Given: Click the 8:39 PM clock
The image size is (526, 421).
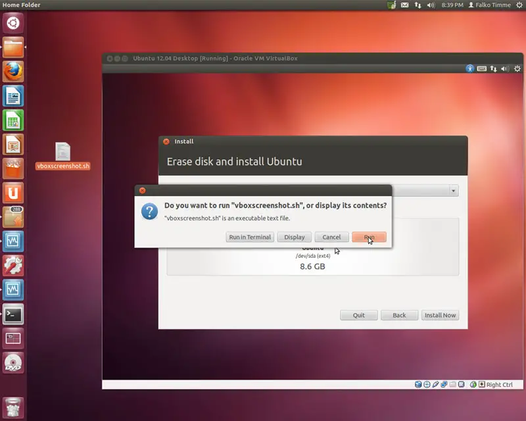Looking at the screenshot, I should 452,5.
